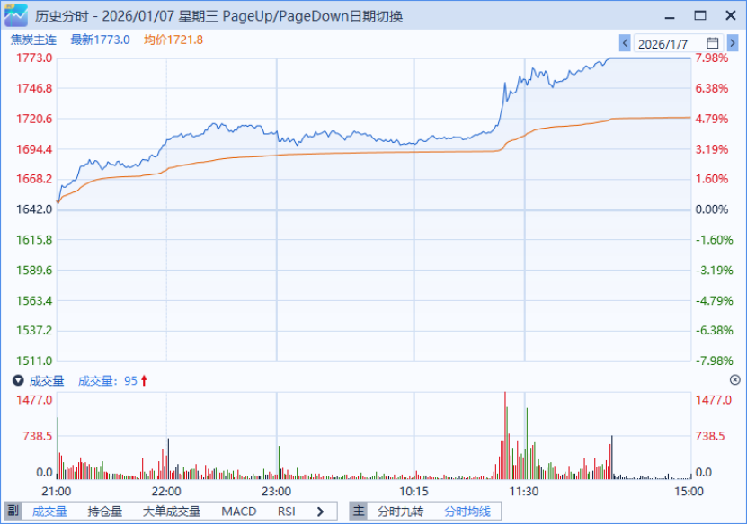Show more indicators with right chevron

pyautogui.click(x=320, y=512)
